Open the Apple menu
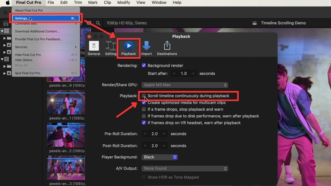Viewport: 331px width, 186px height. [7, 2]
